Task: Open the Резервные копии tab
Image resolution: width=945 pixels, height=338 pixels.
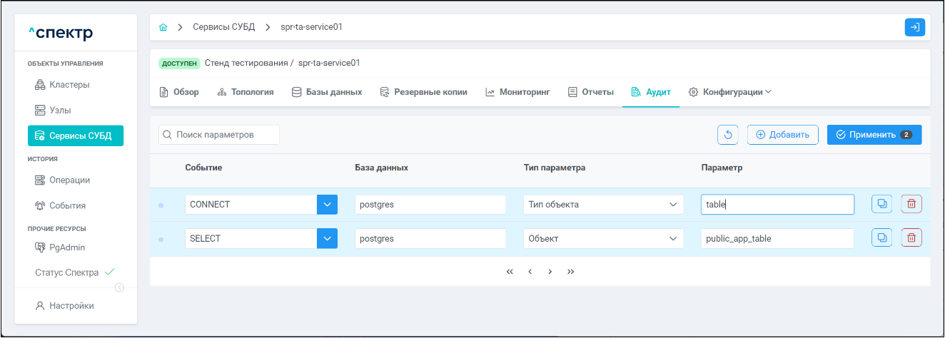Action: point(423,92)
